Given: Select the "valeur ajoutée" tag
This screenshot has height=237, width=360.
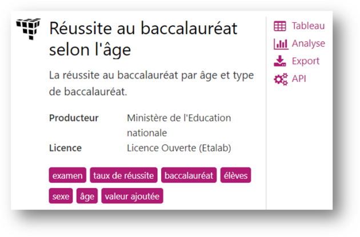Looking at the screenshot, I should pos(133,197).
